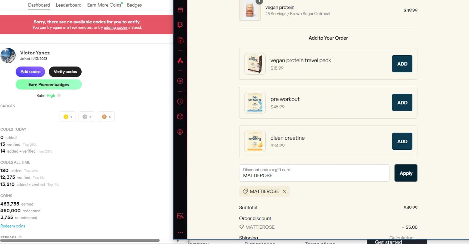Go to the Badges tab
The width and height of the screenshot is (469, 244).
134,5
